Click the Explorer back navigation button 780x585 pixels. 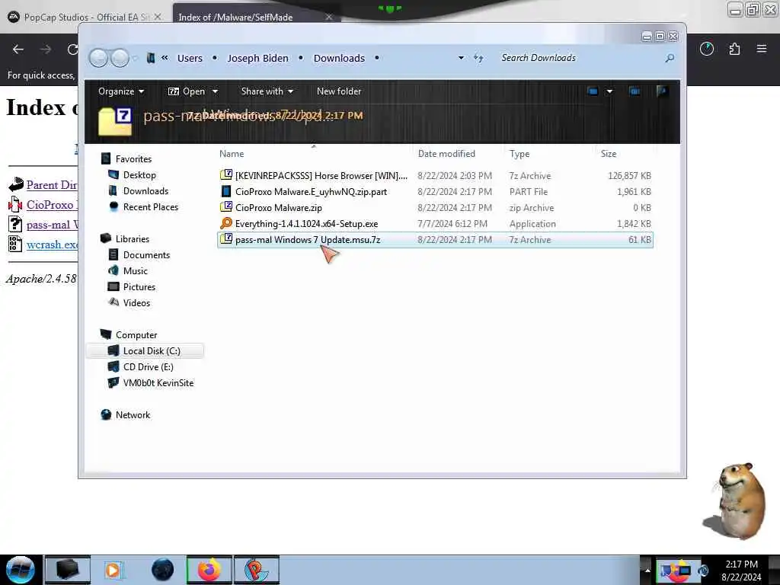tap(98, 58)
